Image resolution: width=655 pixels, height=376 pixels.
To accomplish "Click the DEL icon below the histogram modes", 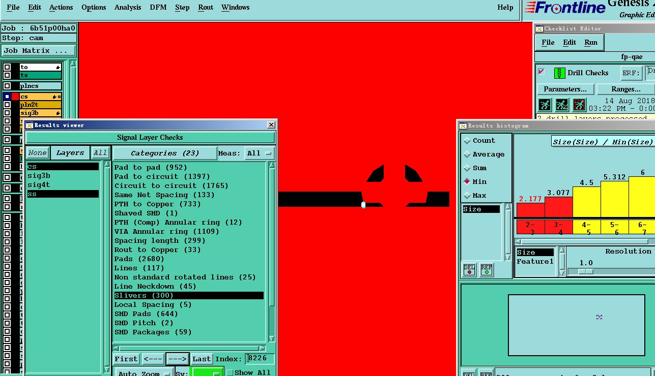I will (x=469, y=270).
